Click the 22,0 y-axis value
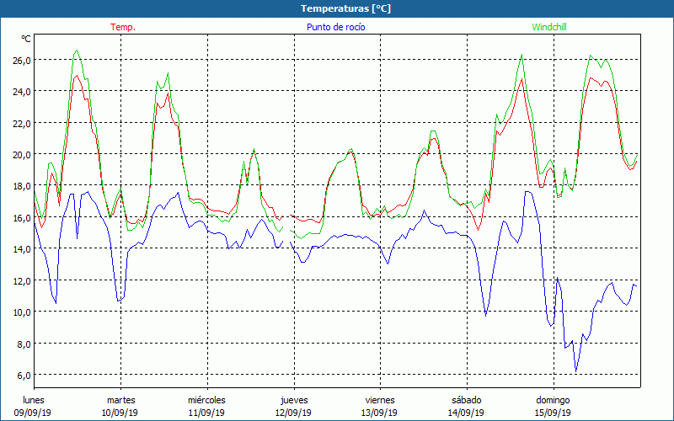674x421 pixels. point(22,123)
